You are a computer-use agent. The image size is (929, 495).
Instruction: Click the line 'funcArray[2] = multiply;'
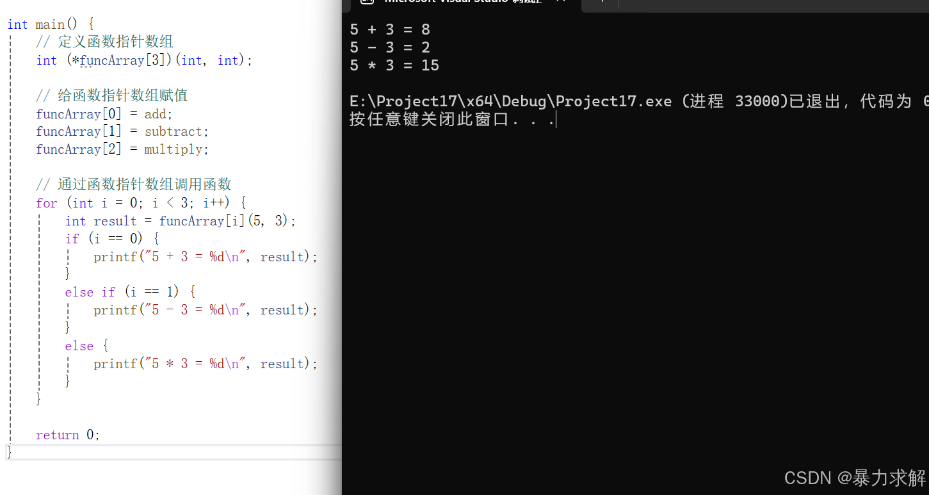tap(122, 149)
